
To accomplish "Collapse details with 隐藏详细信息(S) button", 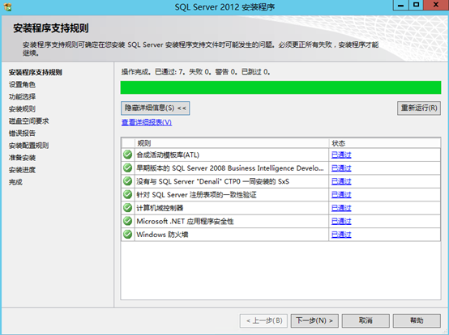I will pyautogui.click(x=155, y=108).
